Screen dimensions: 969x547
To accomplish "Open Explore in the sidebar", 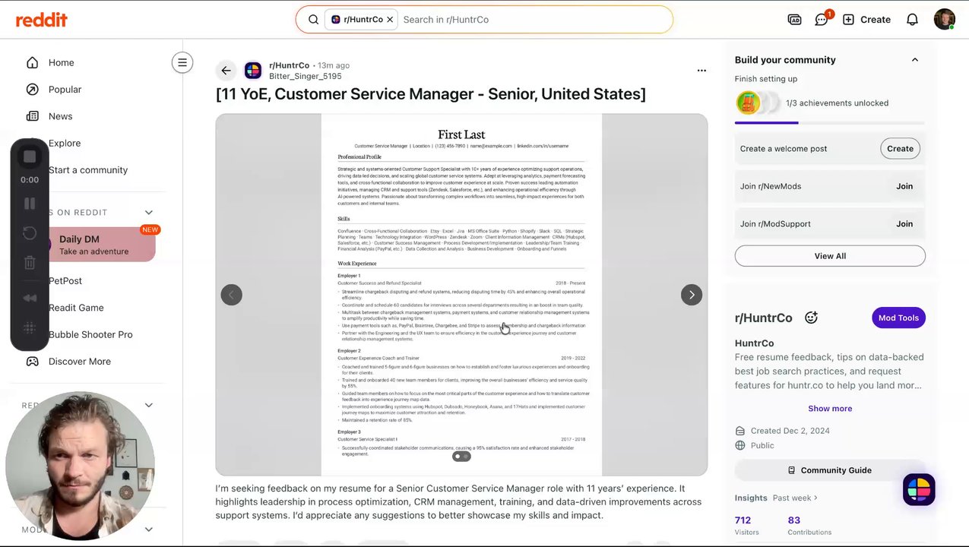I will (65, 143).
